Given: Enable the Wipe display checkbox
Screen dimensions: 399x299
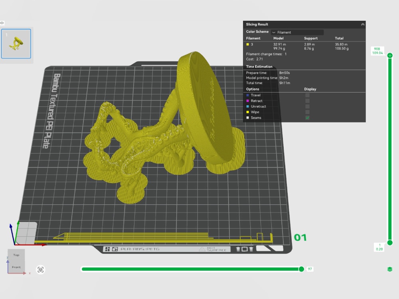Looking at the screenshot, I should pos(307,112).
